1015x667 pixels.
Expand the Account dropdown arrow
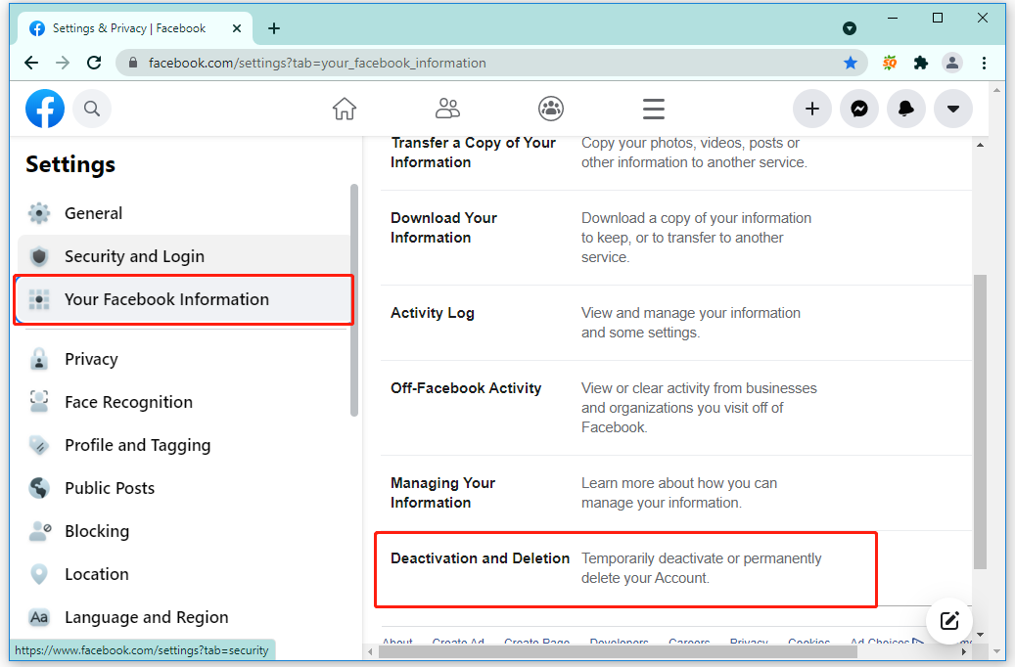pyautogui.click(x=953, y=109)
